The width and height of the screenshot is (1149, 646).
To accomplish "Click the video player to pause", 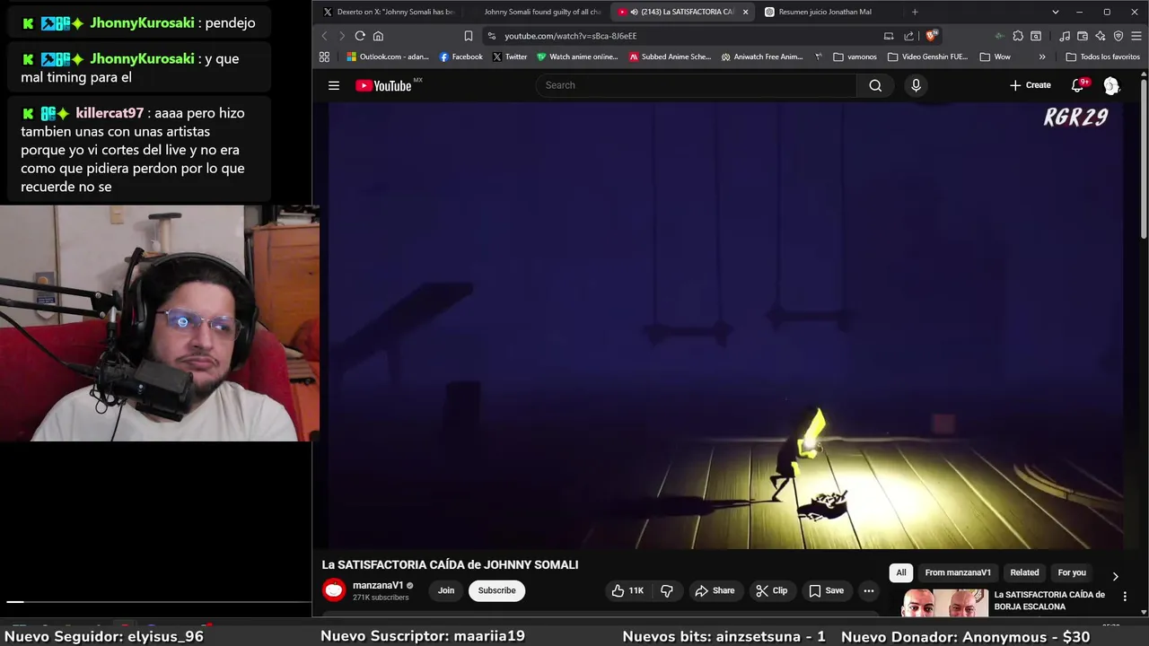I will pyautogui.click(x=725, y=325).
